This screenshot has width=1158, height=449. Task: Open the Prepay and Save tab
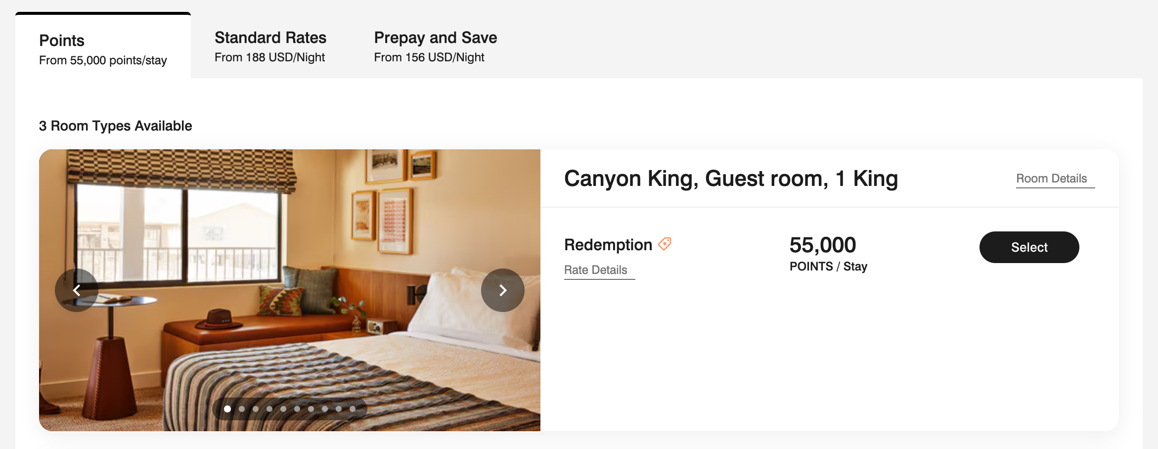435,47
